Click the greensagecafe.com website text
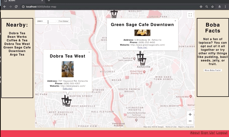 148,45
